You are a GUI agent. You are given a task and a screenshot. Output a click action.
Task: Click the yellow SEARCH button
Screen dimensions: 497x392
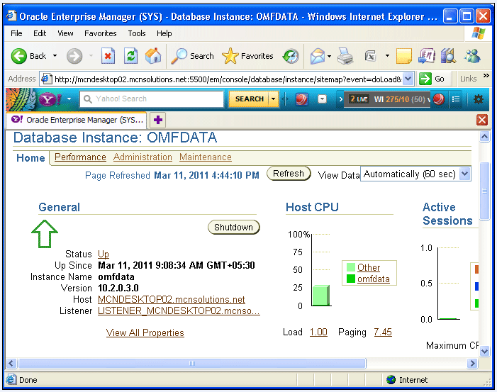pyautogui.click(x=249, y=99)
